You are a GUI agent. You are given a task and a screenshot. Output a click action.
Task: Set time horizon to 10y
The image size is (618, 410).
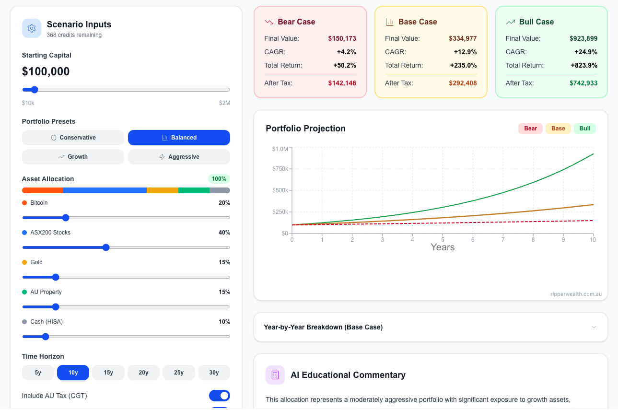point(73,373)
